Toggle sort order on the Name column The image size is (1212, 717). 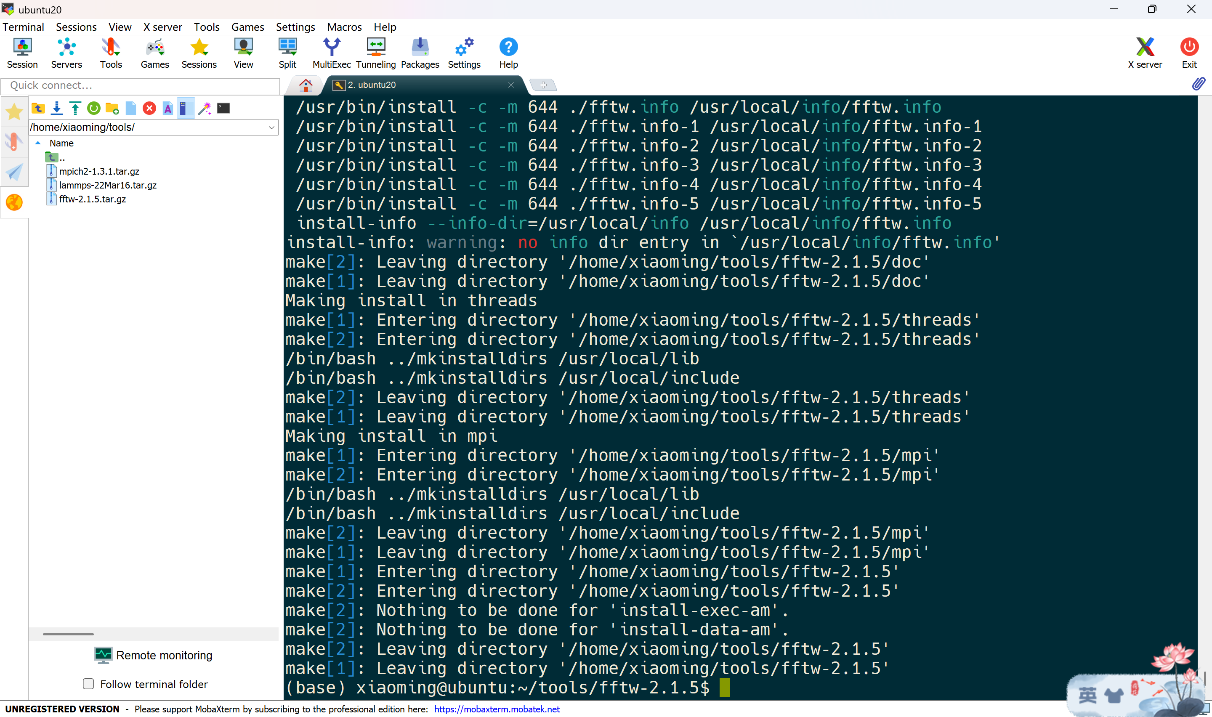pyautogui.click(x=61, y=143)
